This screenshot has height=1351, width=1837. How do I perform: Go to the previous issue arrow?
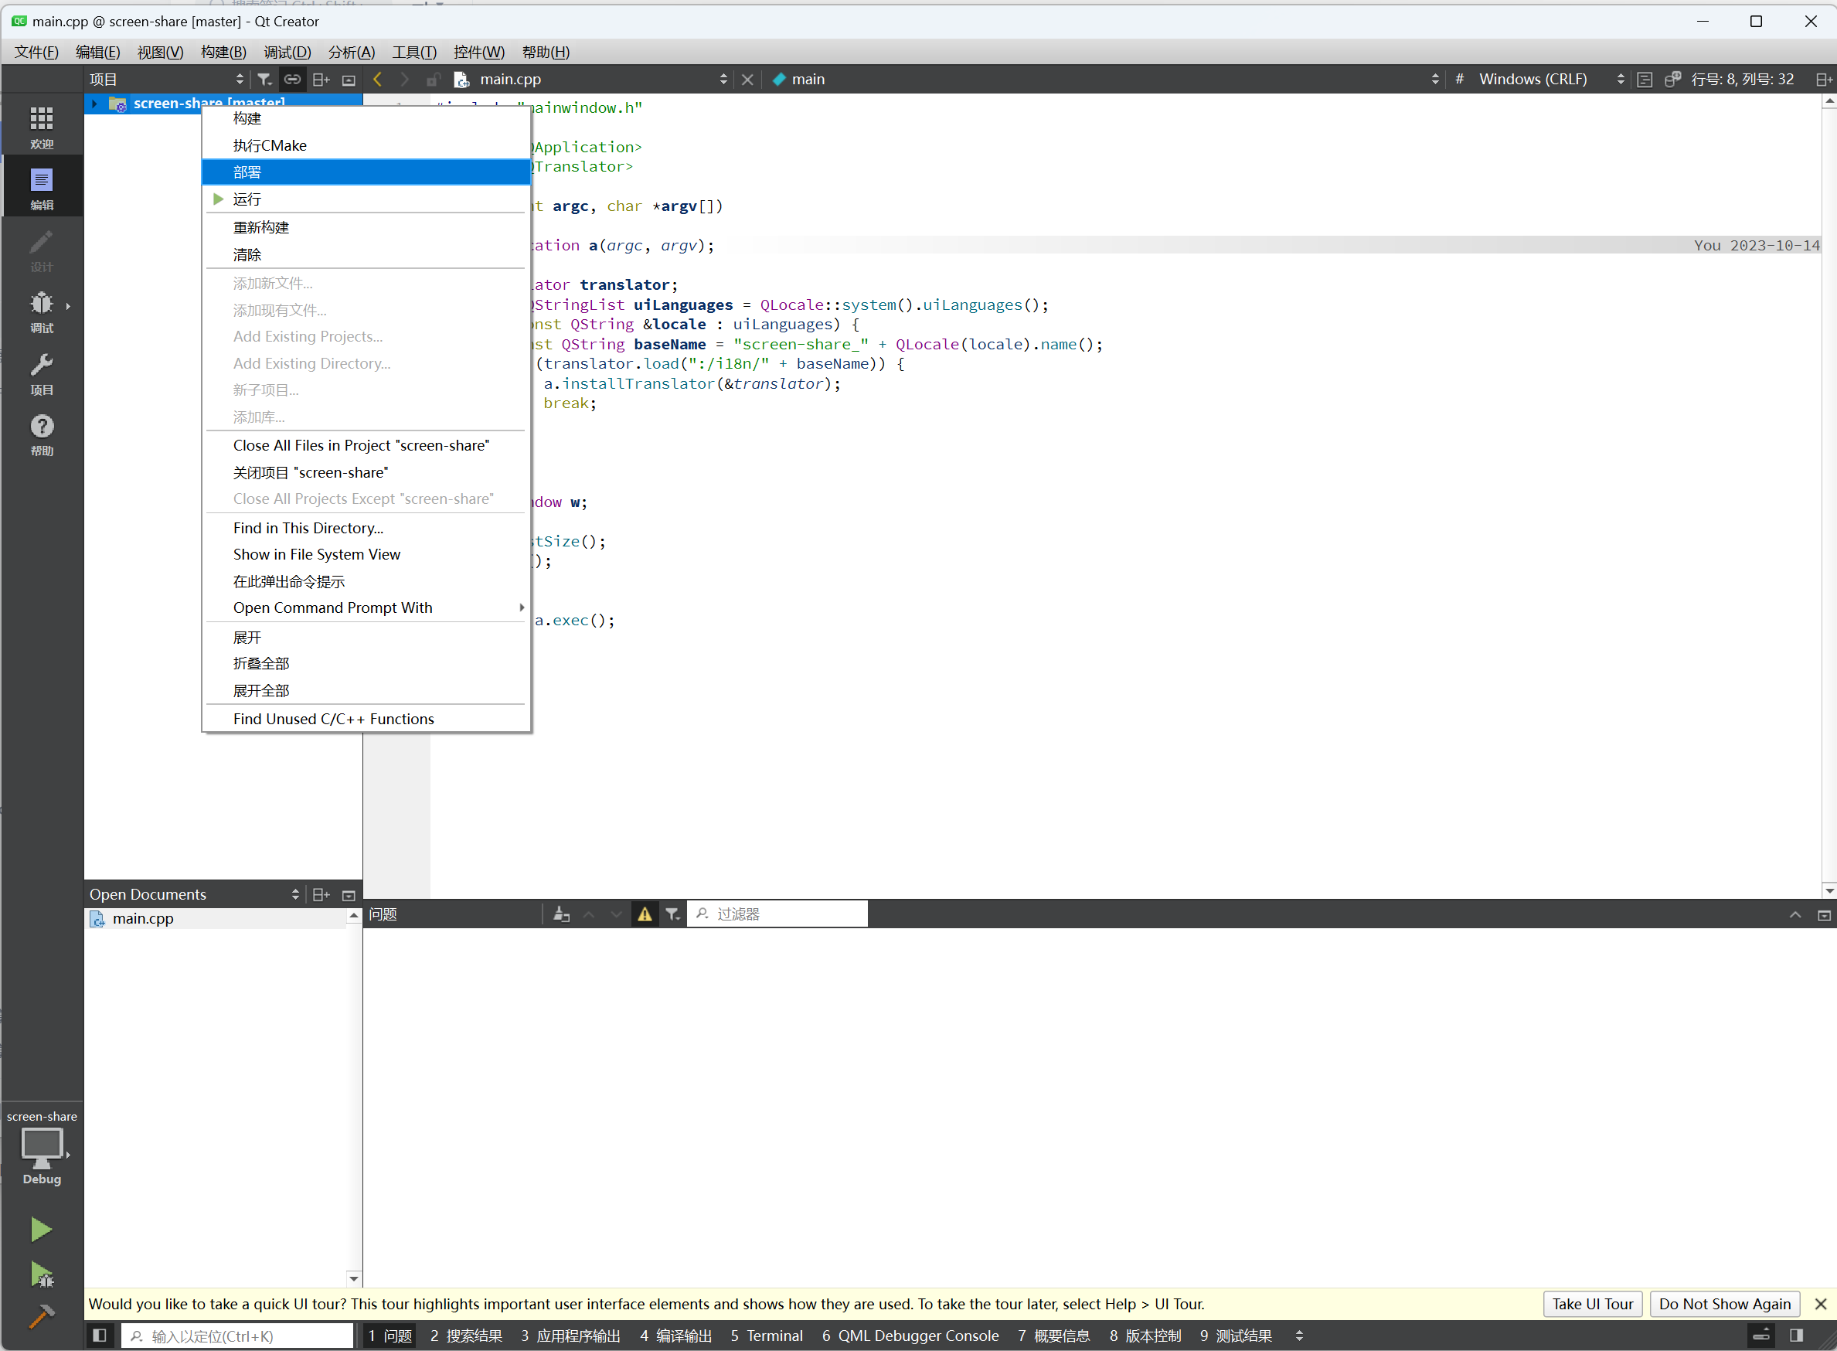click(589, 914)
